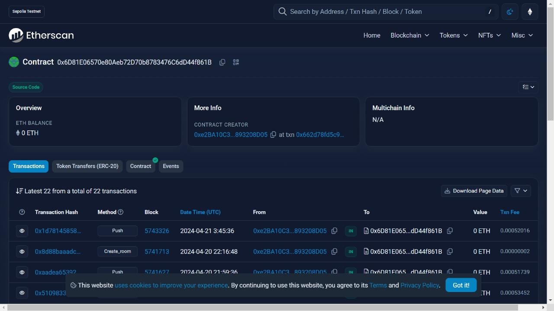Expand the Blockchain menu

(410, 35)
